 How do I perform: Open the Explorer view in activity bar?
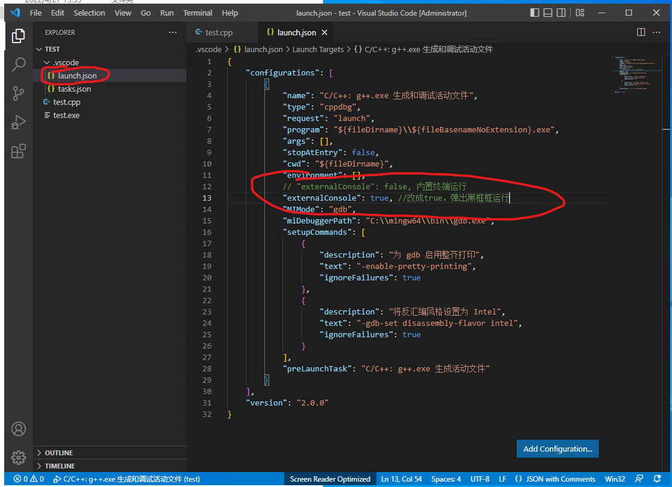19,36
